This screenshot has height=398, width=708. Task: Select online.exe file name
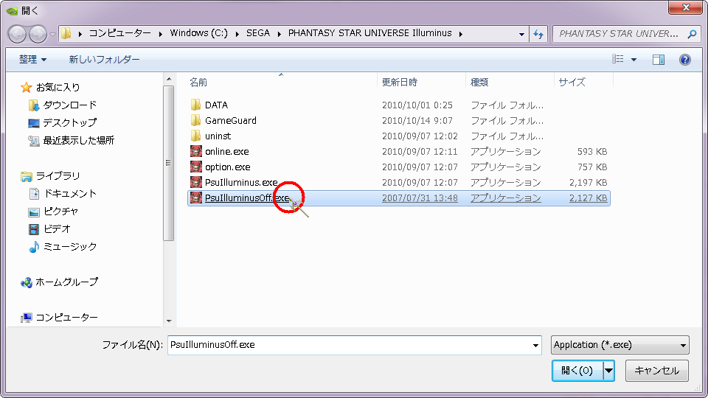click(x=226, y=152)
